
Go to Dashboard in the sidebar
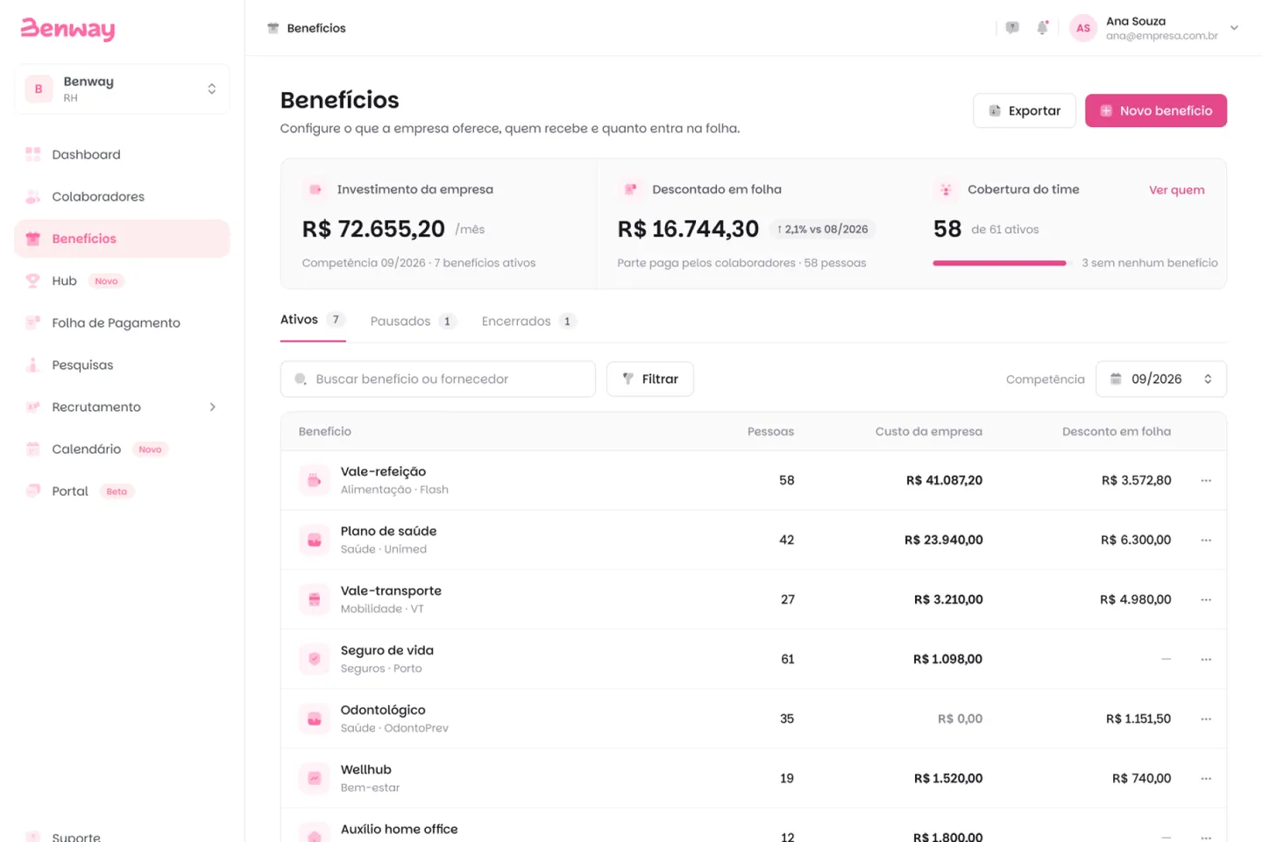[x=122, y=154]
